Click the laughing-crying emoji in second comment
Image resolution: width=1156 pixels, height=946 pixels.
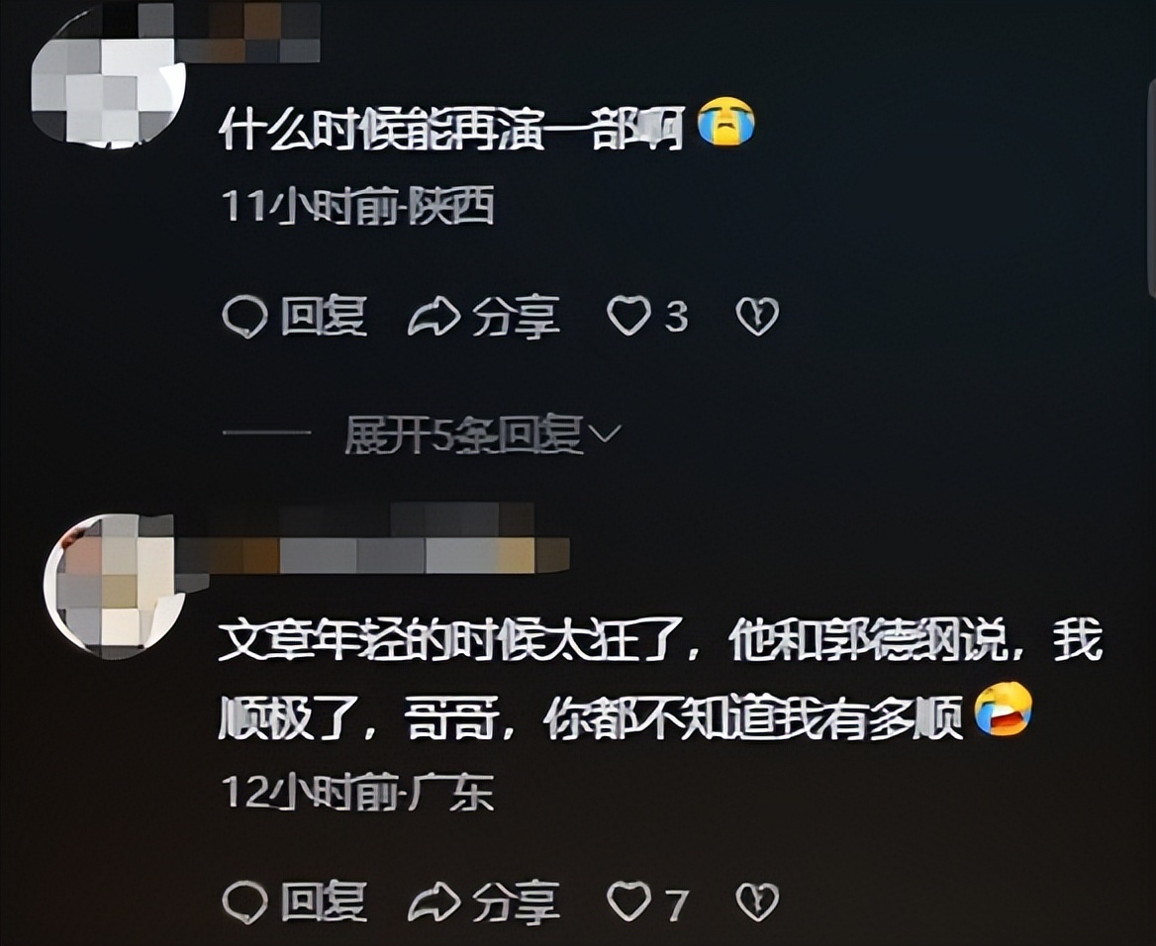click(x=1003, y=709)
